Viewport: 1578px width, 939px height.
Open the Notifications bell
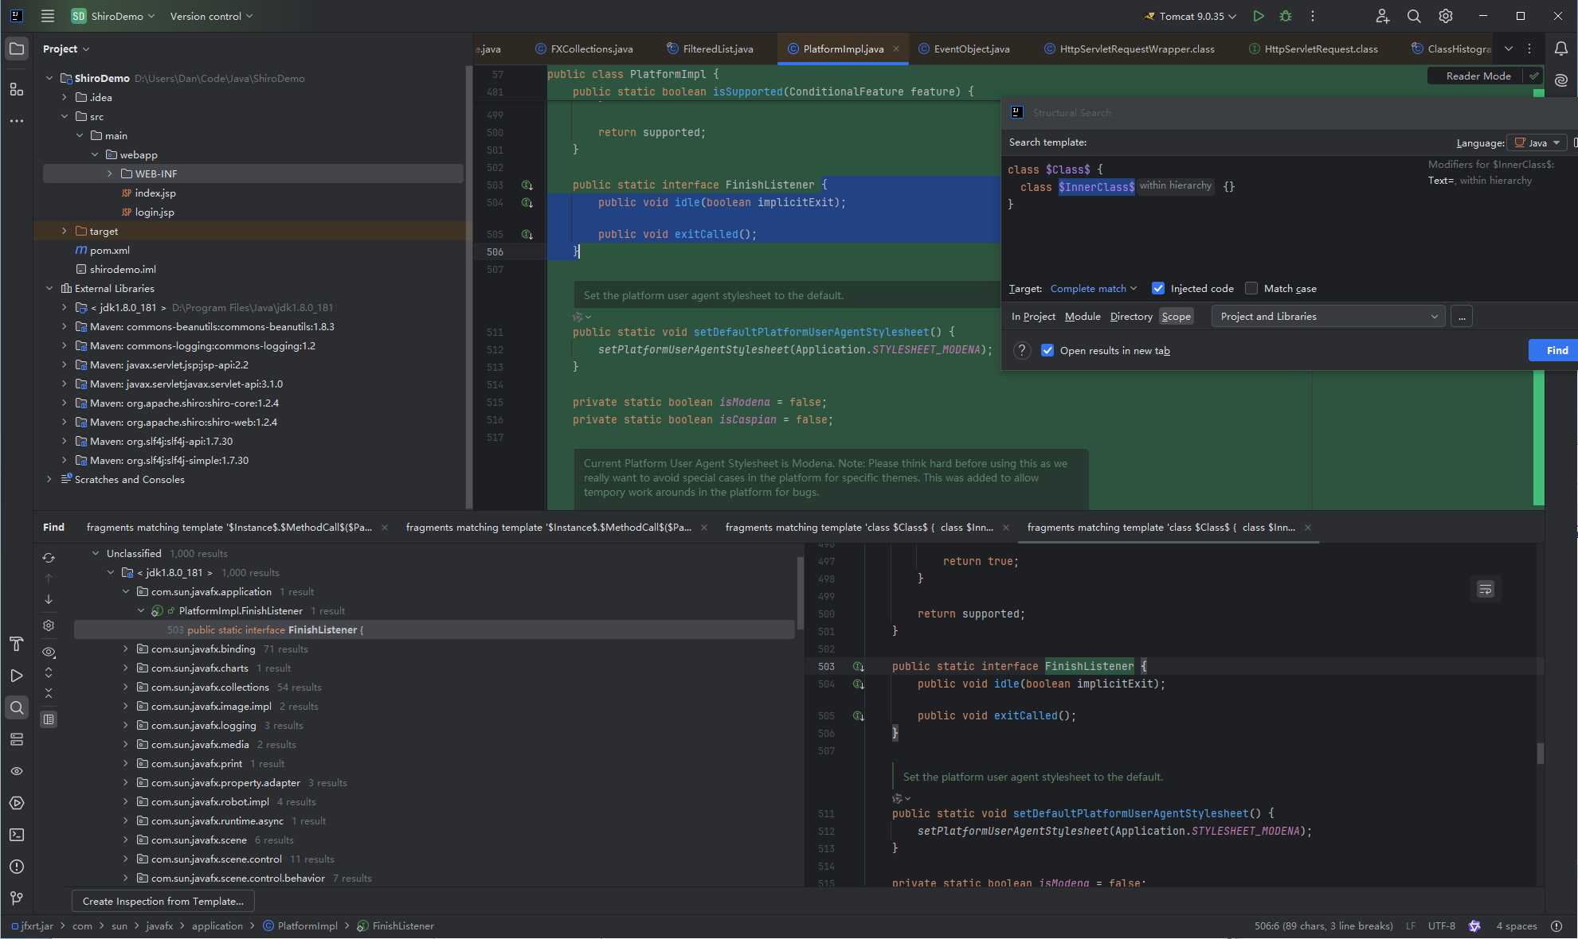(1561, 49)
